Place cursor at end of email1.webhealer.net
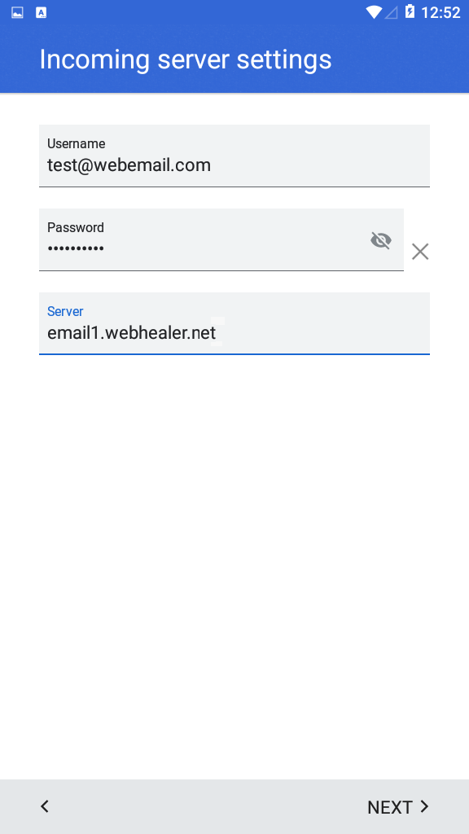Image resolution: width=469 pixels, height=834 pixels. (217, 333)
